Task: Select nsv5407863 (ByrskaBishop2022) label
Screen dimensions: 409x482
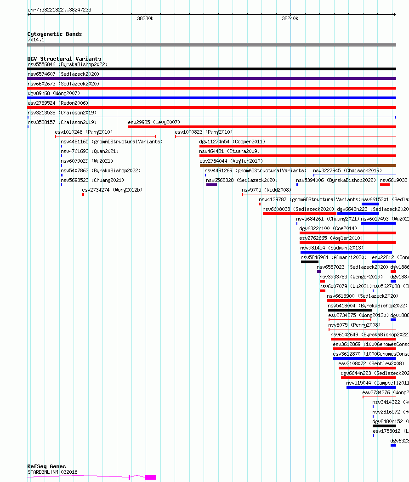Action: [x=101, y=170]
